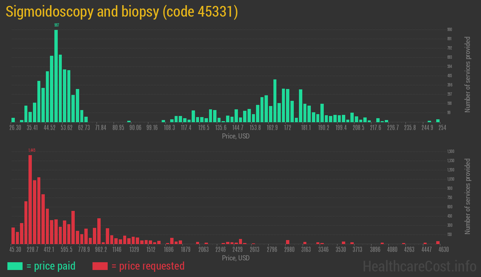Click the 'price requested' legend label
Viewport: 481px width, 277px height.
point(147,266)
